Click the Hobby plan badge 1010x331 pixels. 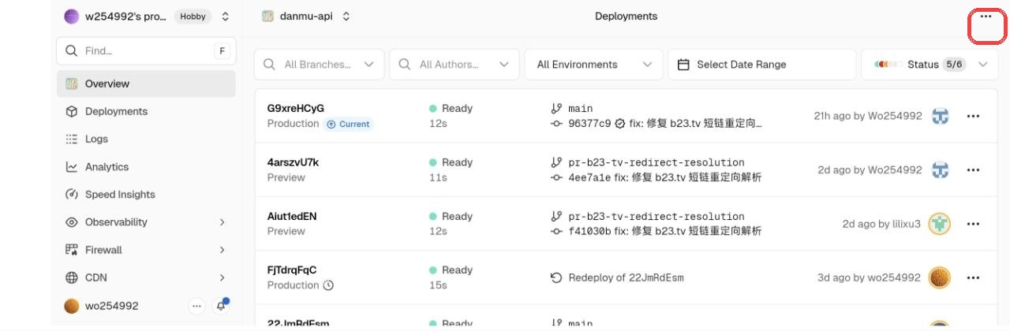click(x=193, y=17)
